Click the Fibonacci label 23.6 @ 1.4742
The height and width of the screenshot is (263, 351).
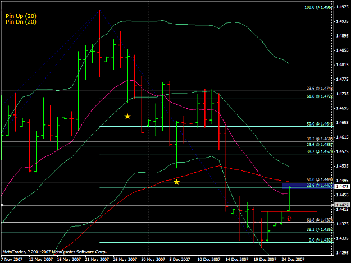point(320,89)
